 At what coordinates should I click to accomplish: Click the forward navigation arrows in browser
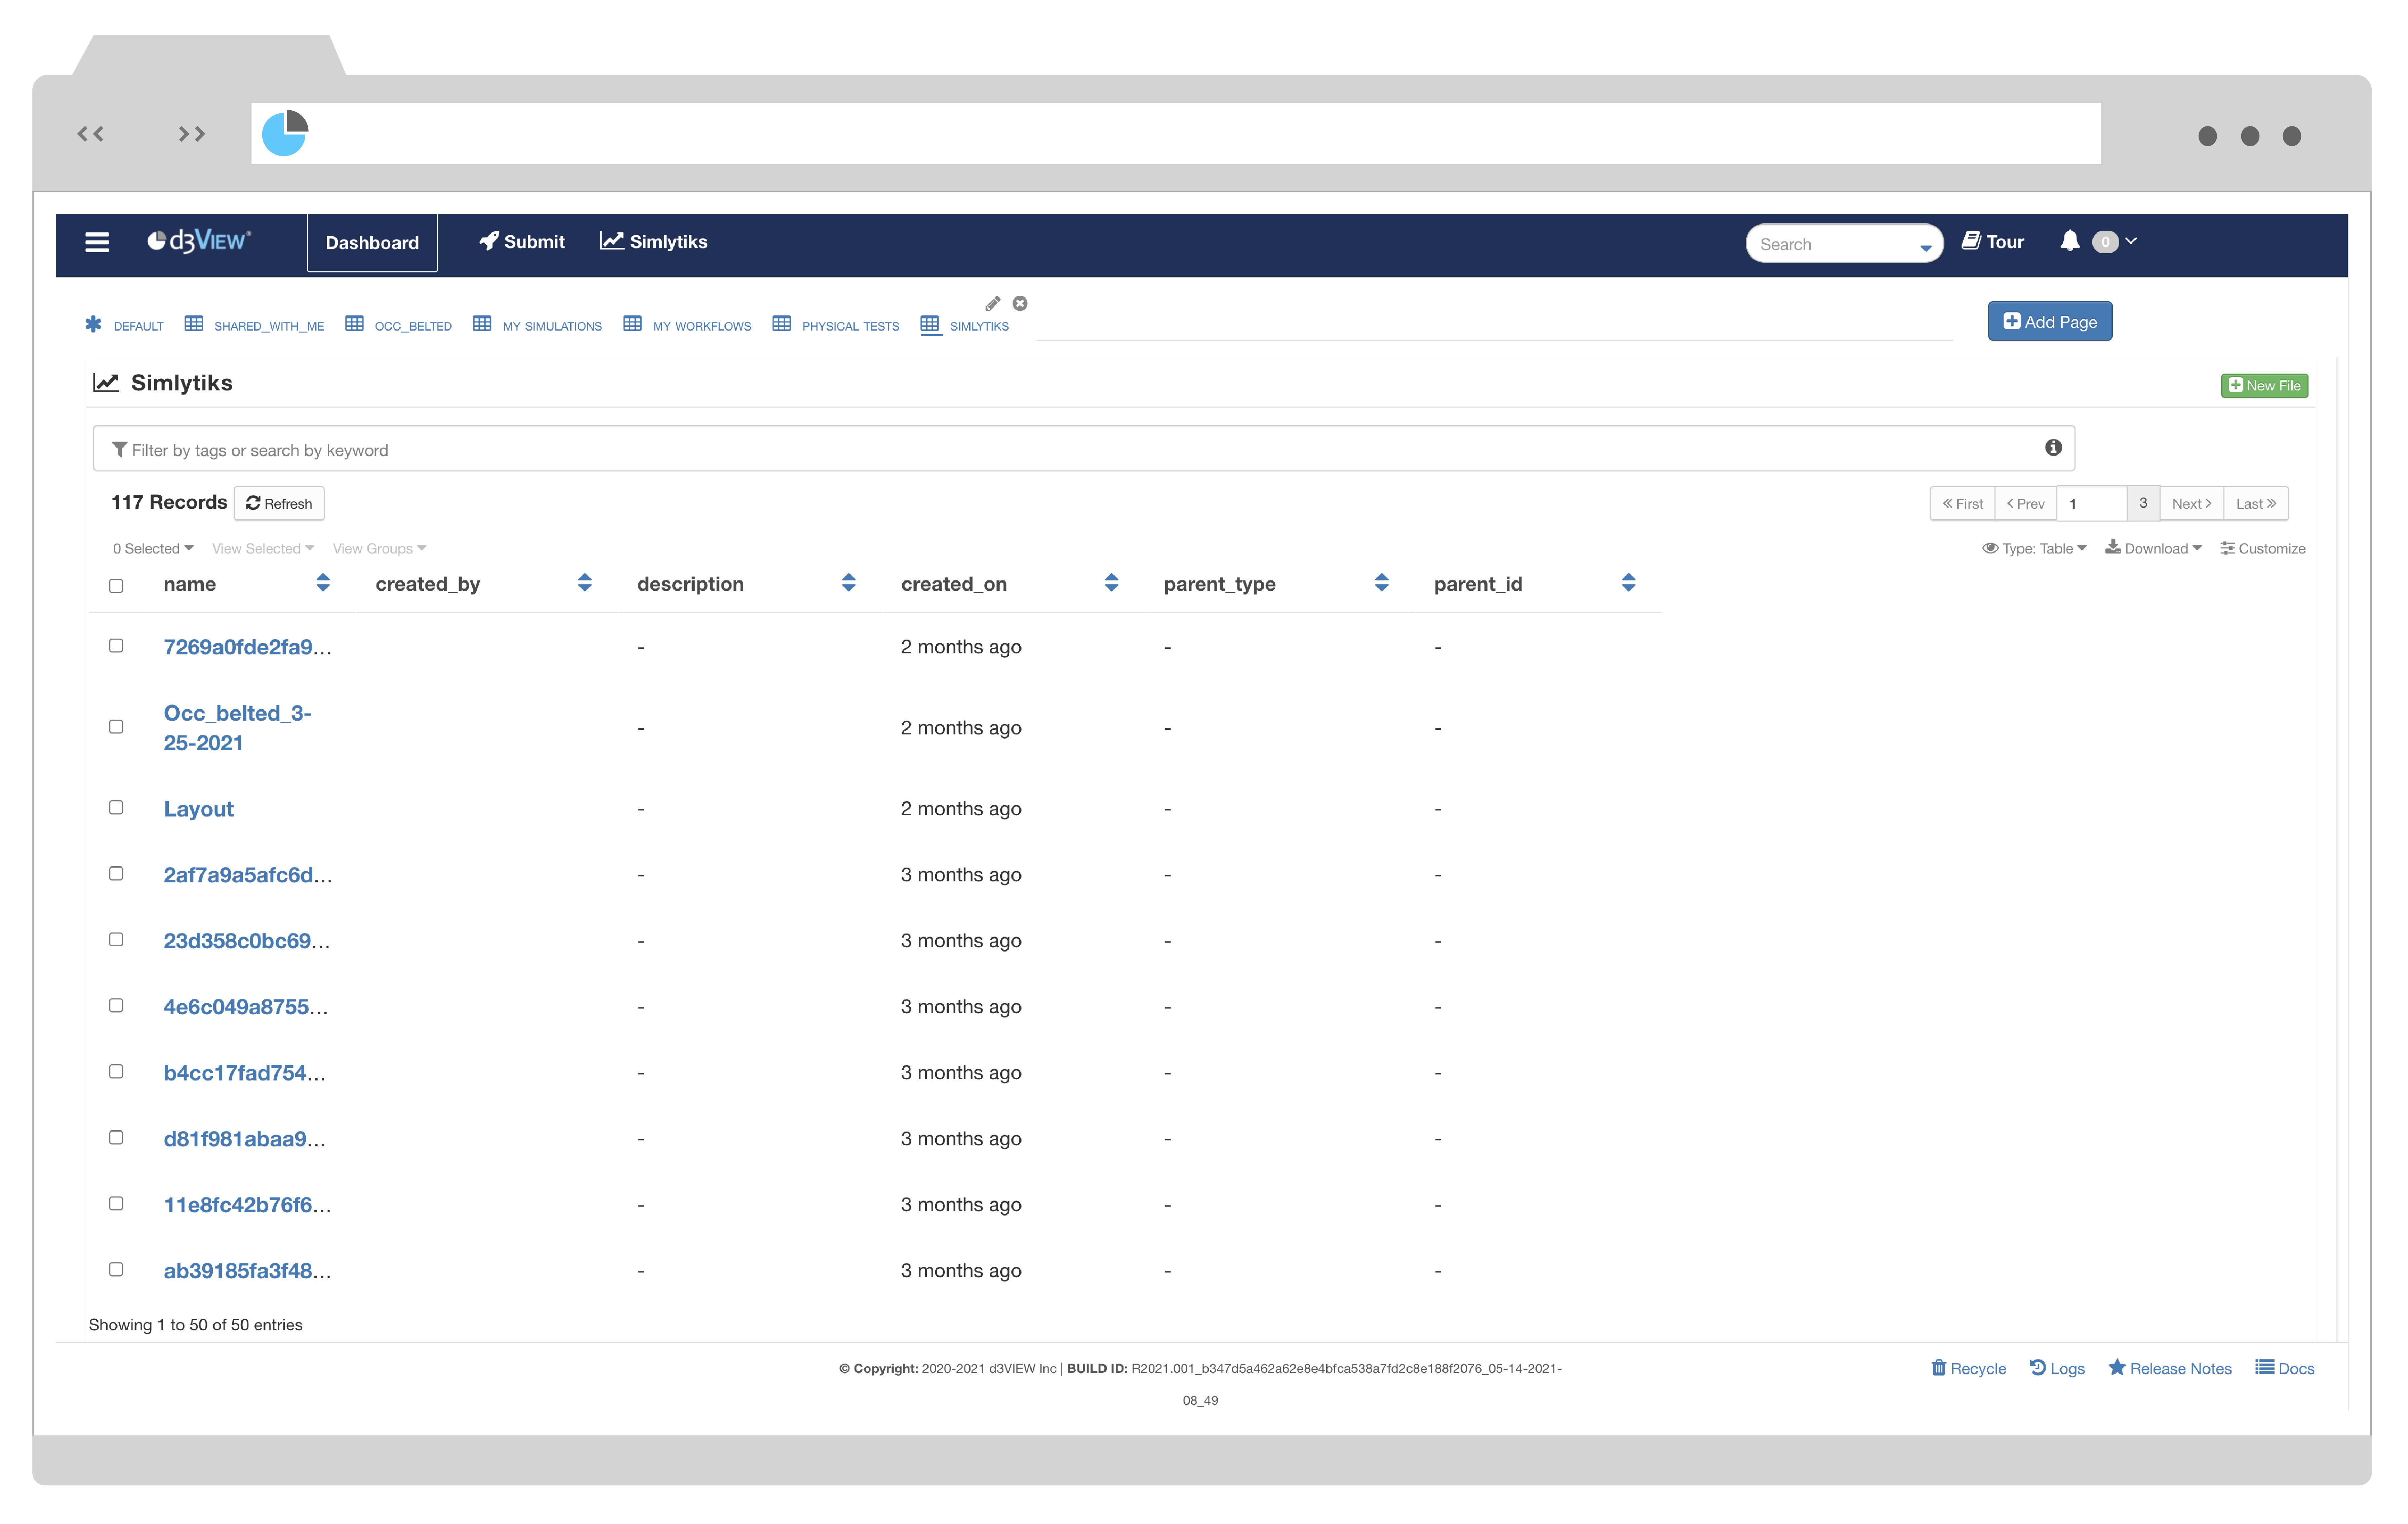[192, 134]
